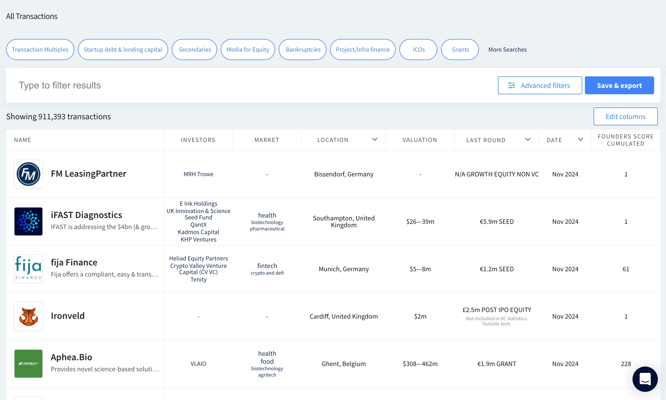Click crypto and defi market tag
666x400 pixels.
point(267,273)
